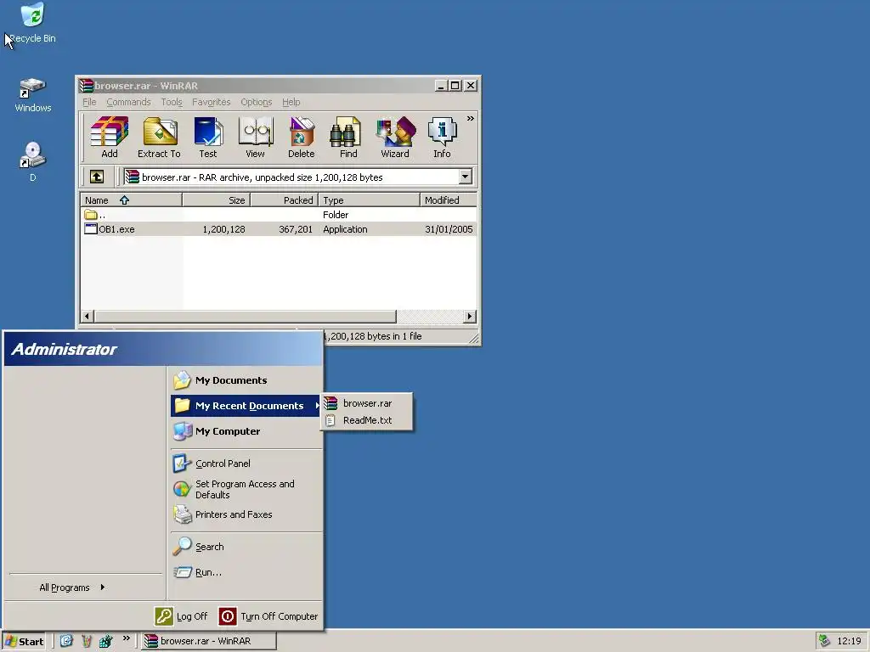The image size is (870, 652).
Task: Select the OB1.exe file row
Action: [279, 229]
